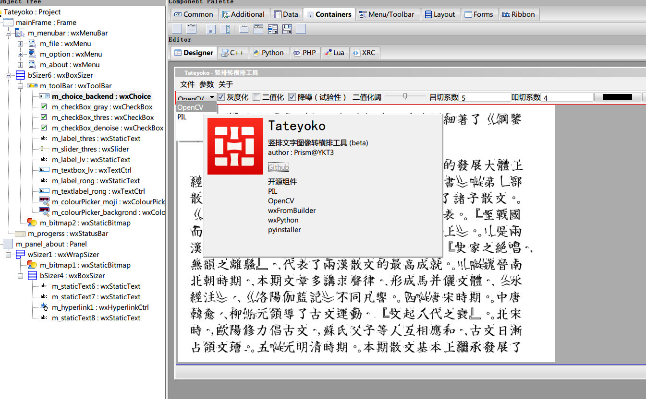Click inside the 吕切系数 input field
Viewport: 646px width, 399px height.
[x=485, y=96]
